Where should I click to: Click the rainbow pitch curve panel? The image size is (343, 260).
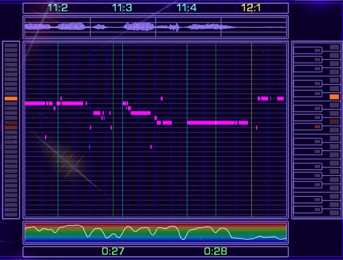(x=156, y=233)
